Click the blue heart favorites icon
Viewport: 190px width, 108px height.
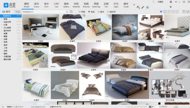[x=161, y=12]
